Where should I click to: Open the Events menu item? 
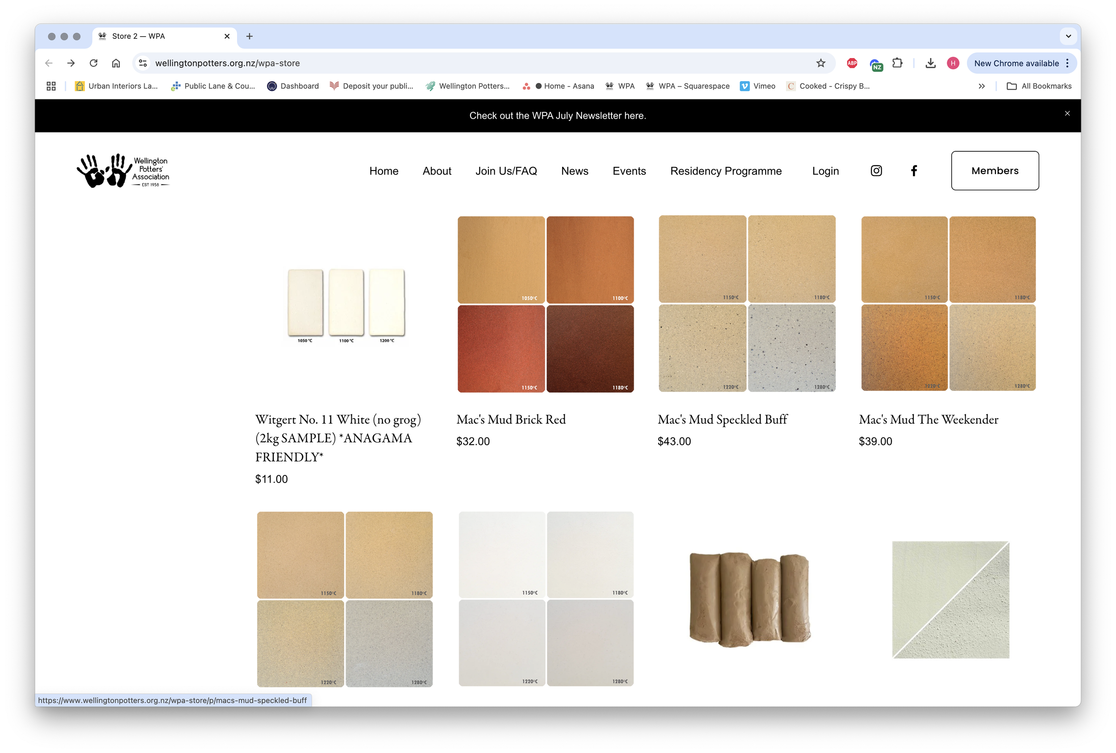(x=629, y=171)
